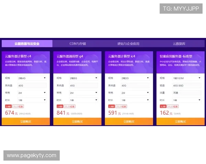Click the crossed-out price beside 674 元
The width and height of the screenshot is (206, 164).
(25, 114)
